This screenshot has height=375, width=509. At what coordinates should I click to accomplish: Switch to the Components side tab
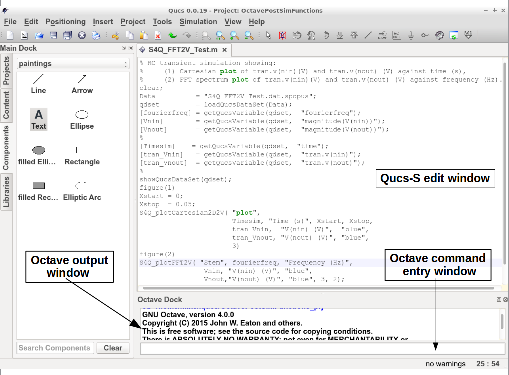(6, 148)
